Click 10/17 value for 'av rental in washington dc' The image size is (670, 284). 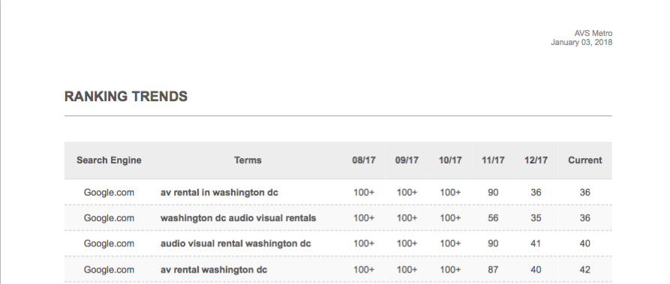pyautogui.click(x=450, y=193)
